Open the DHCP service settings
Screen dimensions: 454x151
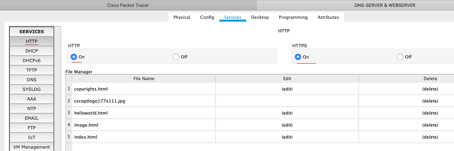click(x=32, y=51)
